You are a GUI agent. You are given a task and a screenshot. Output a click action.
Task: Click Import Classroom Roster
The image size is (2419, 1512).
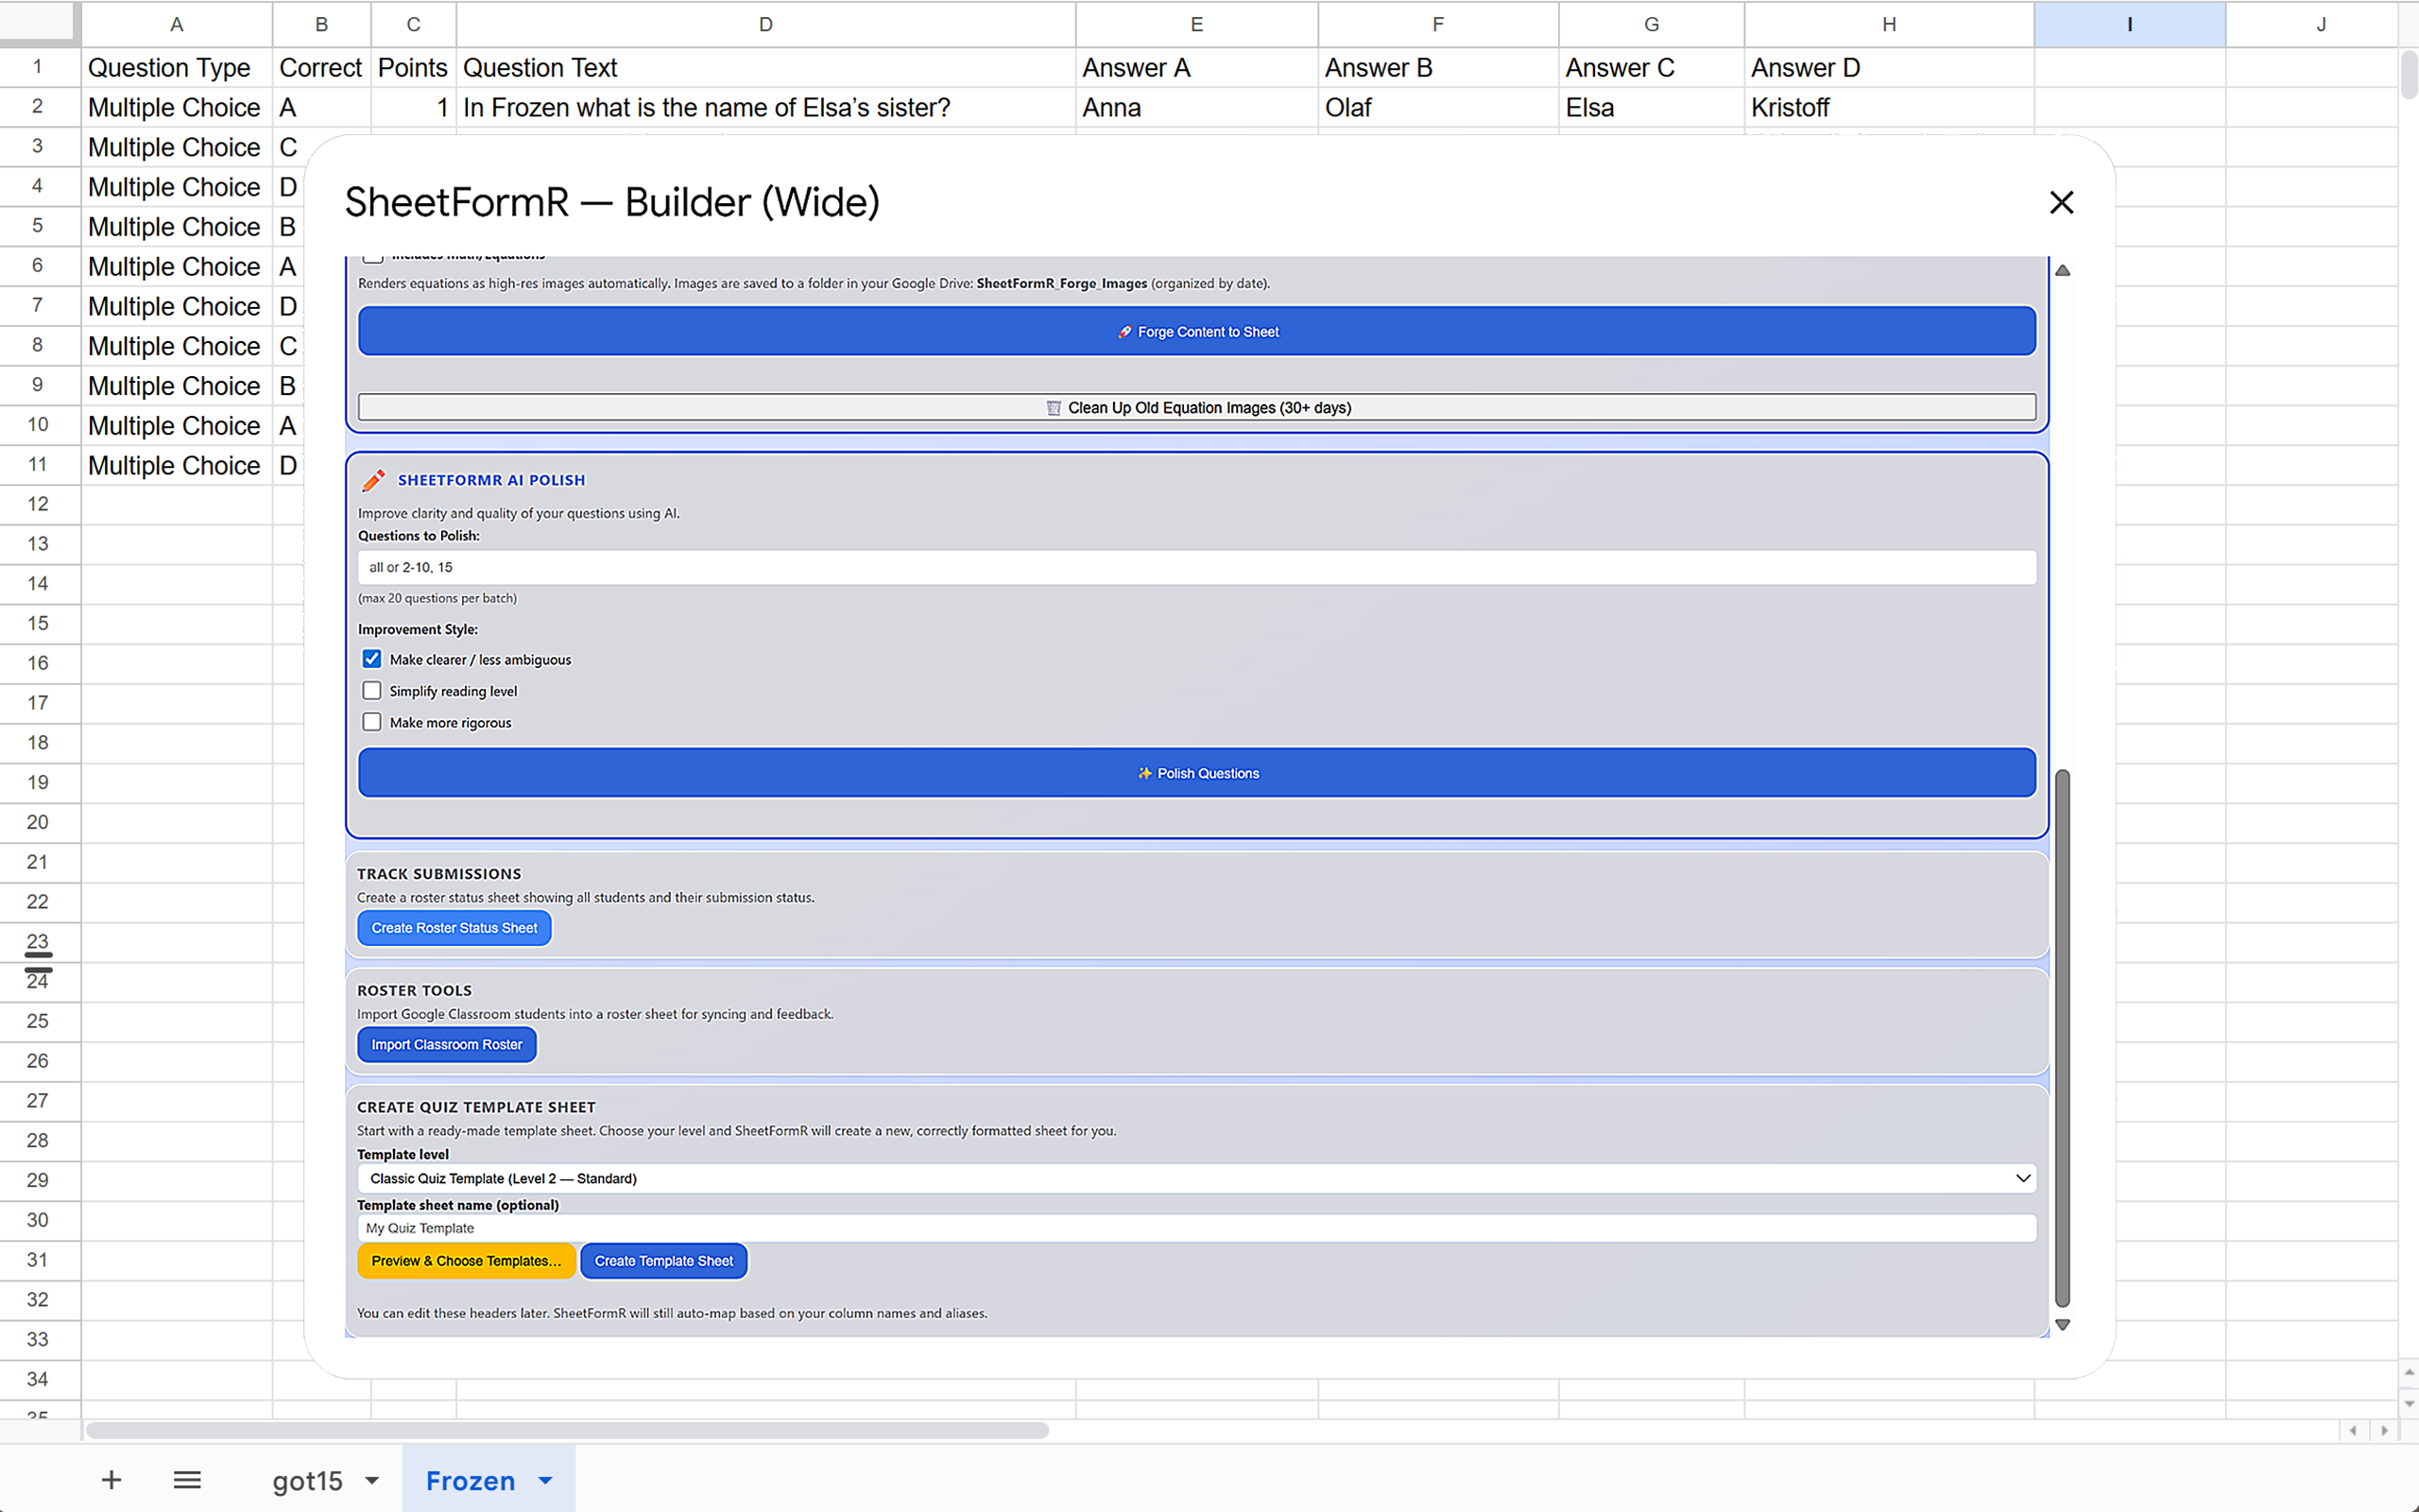pyautogui.click(x=446, y=1044)
